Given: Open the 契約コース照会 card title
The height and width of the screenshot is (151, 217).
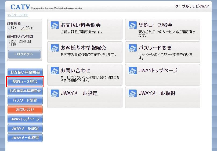Looking at the screenshot, I should coord(155,25).
